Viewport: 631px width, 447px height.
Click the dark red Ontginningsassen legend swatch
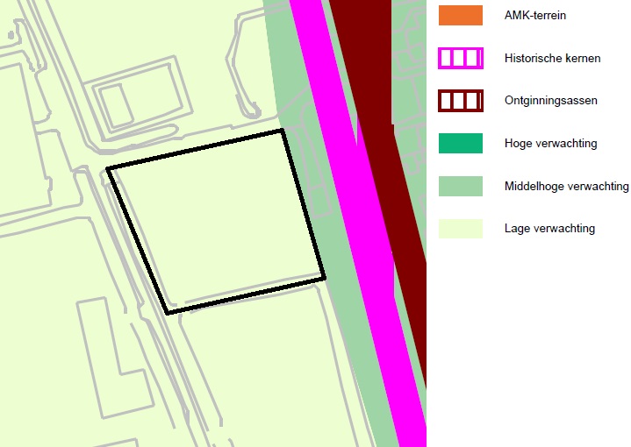[x=461, y=101]
